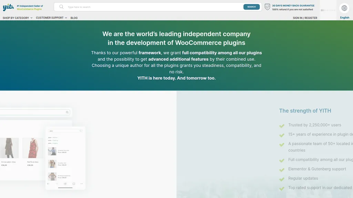Image resolution: width=353 pixels, height=198 pixels.
Task: Select the English language label
Action: [344, 18]
